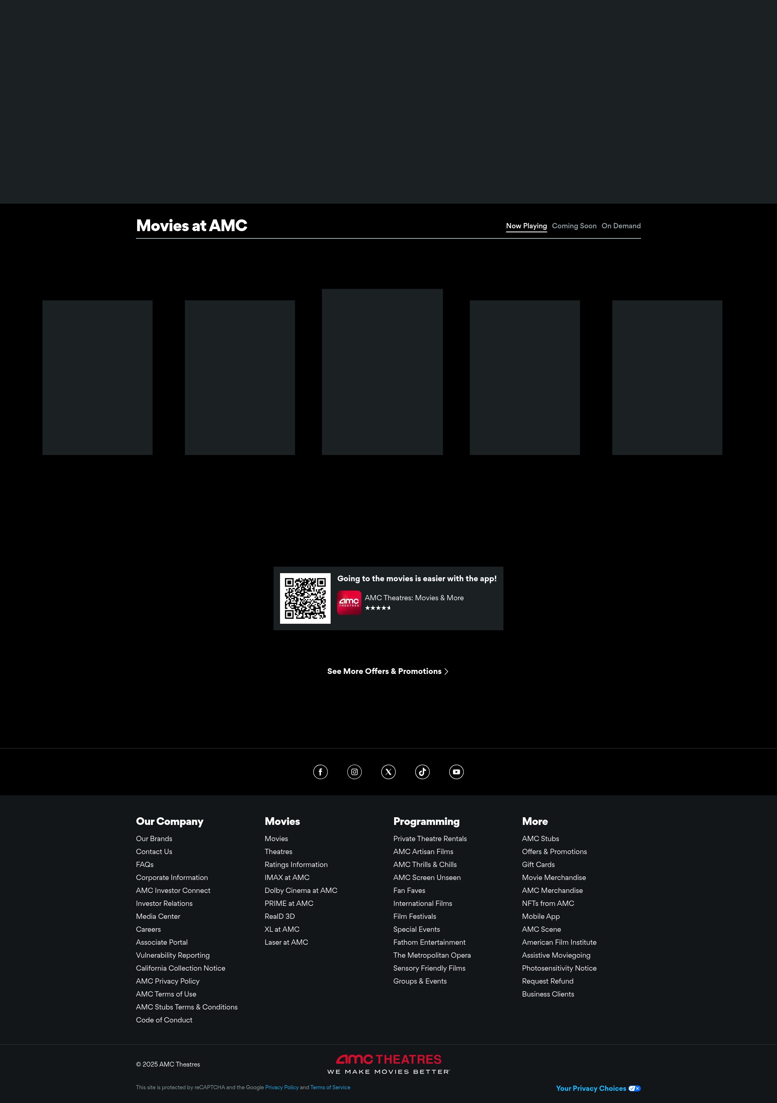Click the first movie poster placeholder

click(98, 378)
